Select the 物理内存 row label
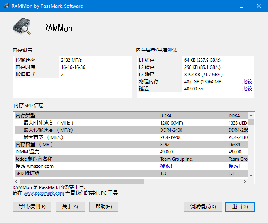Viewport: 268px width, 223px height. tap(149, 81)
